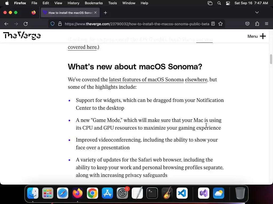273x204 pixels.
Task: Launch Terminal from the Dock
Action: 152,193
